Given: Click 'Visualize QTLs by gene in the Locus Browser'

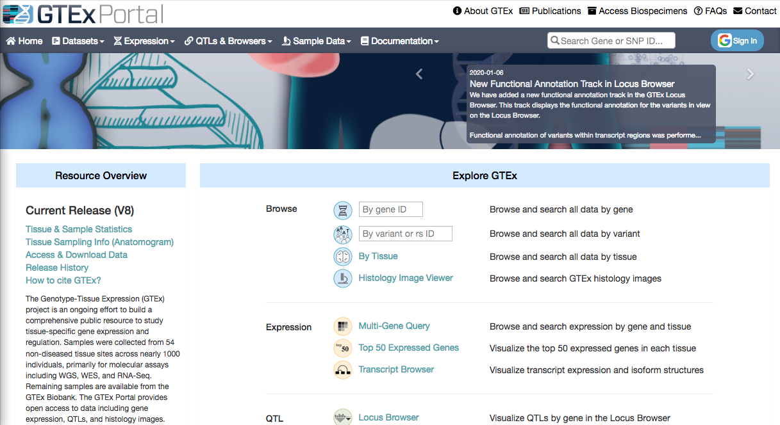Looking at the screenshot, I should (x=580, y=418).
